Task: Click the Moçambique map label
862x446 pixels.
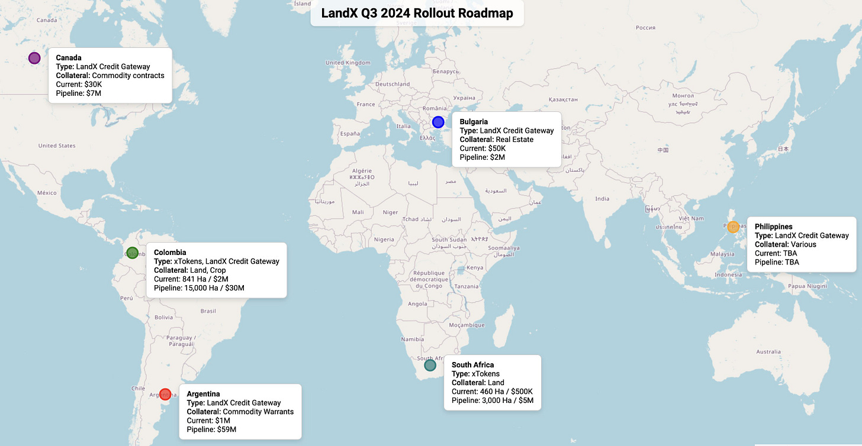Action: tap(467, 325)
